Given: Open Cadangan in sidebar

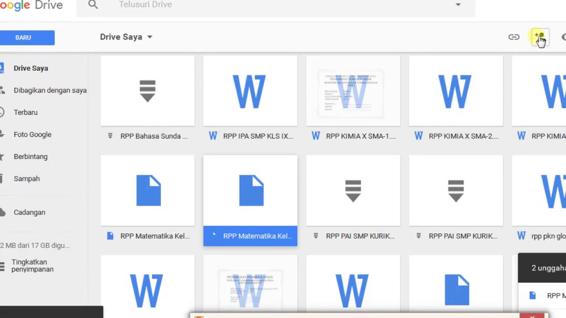Looking at the screenshot, I should tap(29, 212).
